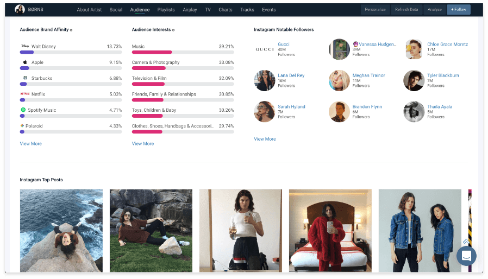
Task: Click the Polaroid brand logo
Action: tap(22, 126)
